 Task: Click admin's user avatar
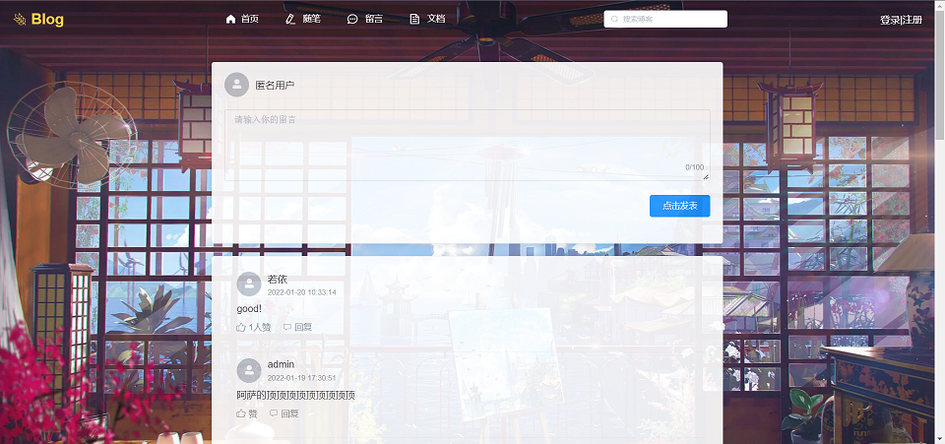(x=249, y=370)
